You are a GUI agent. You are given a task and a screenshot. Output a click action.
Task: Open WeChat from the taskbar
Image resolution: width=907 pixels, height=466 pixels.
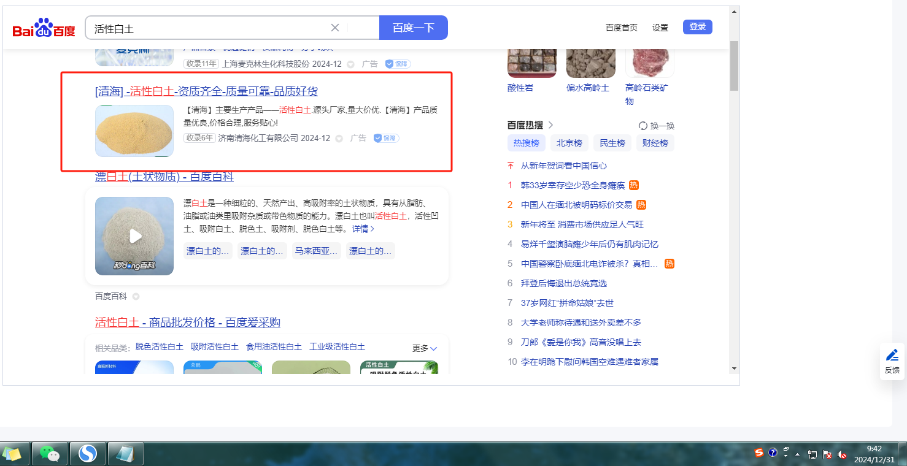49,454
